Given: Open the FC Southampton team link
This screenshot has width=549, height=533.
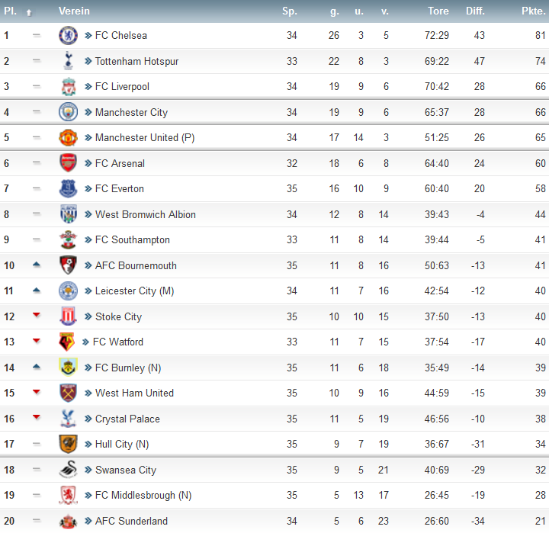Looking at the screenshot, I should (133, 240).
